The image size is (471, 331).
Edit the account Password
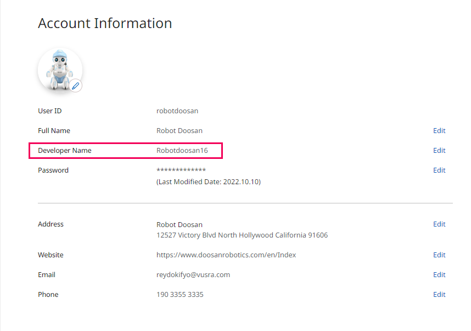(x=439, y=170)
